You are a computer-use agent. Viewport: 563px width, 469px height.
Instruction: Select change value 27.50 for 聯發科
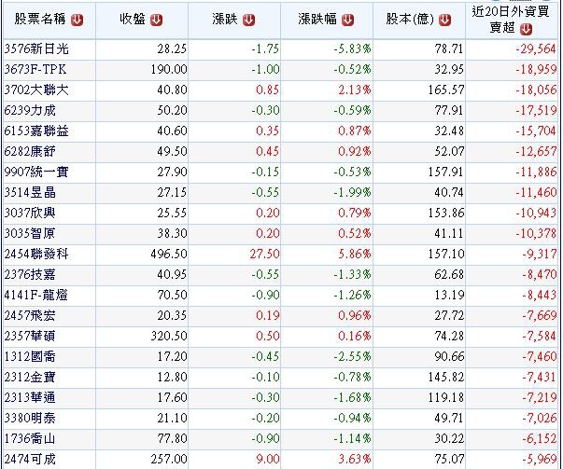tap(264, 254)
